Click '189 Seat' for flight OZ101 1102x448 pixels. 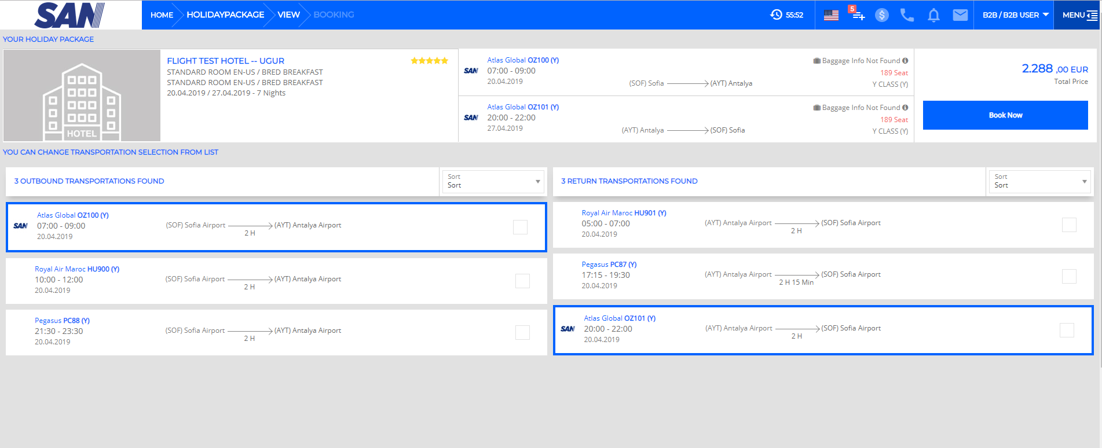[894, 120]
